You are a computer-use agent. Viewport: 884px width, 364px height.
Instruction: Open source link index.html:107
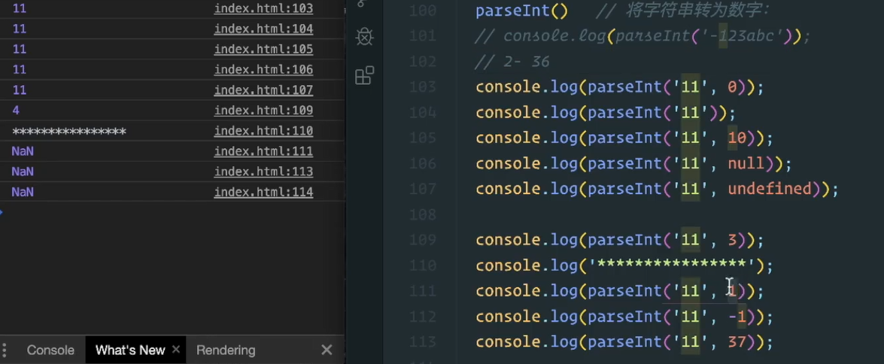(263, 89)
